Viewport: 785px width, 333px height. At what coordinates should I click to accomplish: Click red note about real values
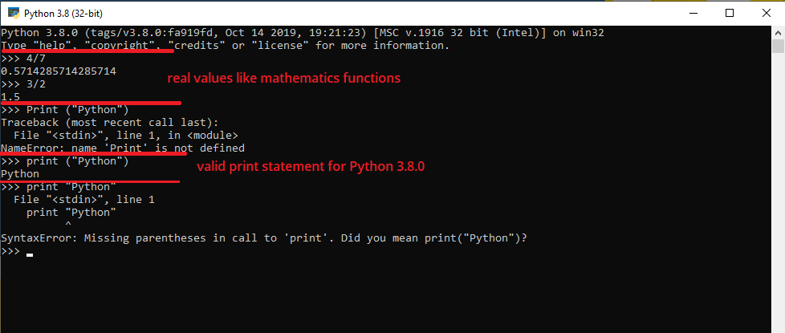pos(284,79)
